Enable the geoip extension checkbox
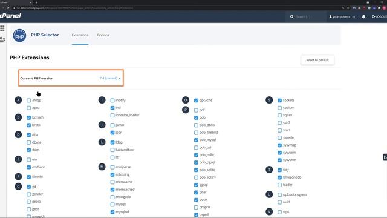 29,202
